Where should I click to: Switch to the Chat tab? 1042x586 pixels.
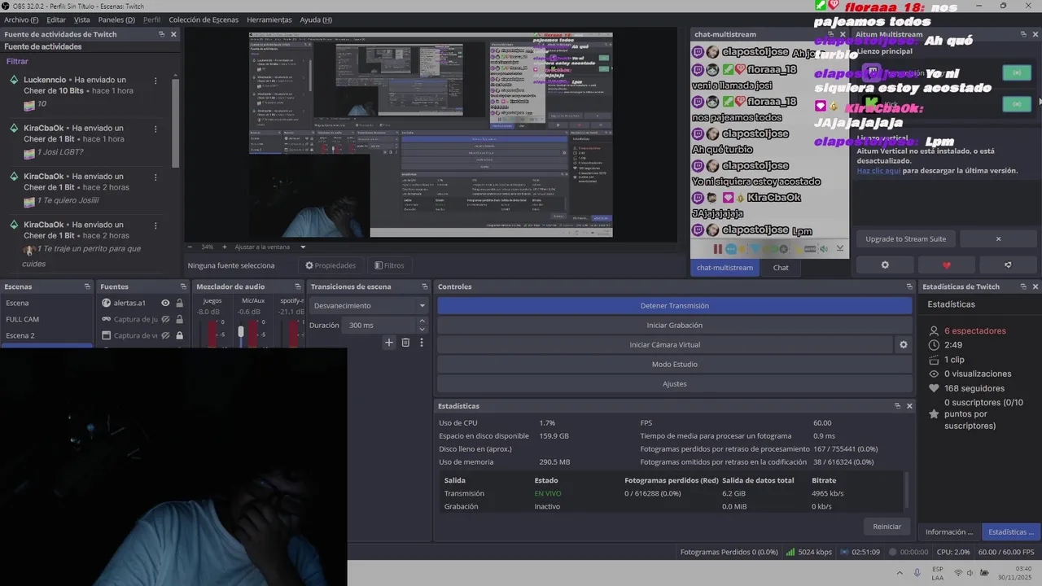(x=781, y=268)
